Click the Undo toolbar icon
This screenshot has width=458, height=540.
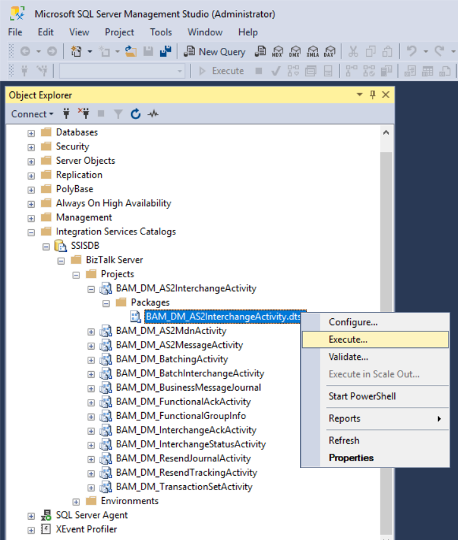(x=412, y=52)
